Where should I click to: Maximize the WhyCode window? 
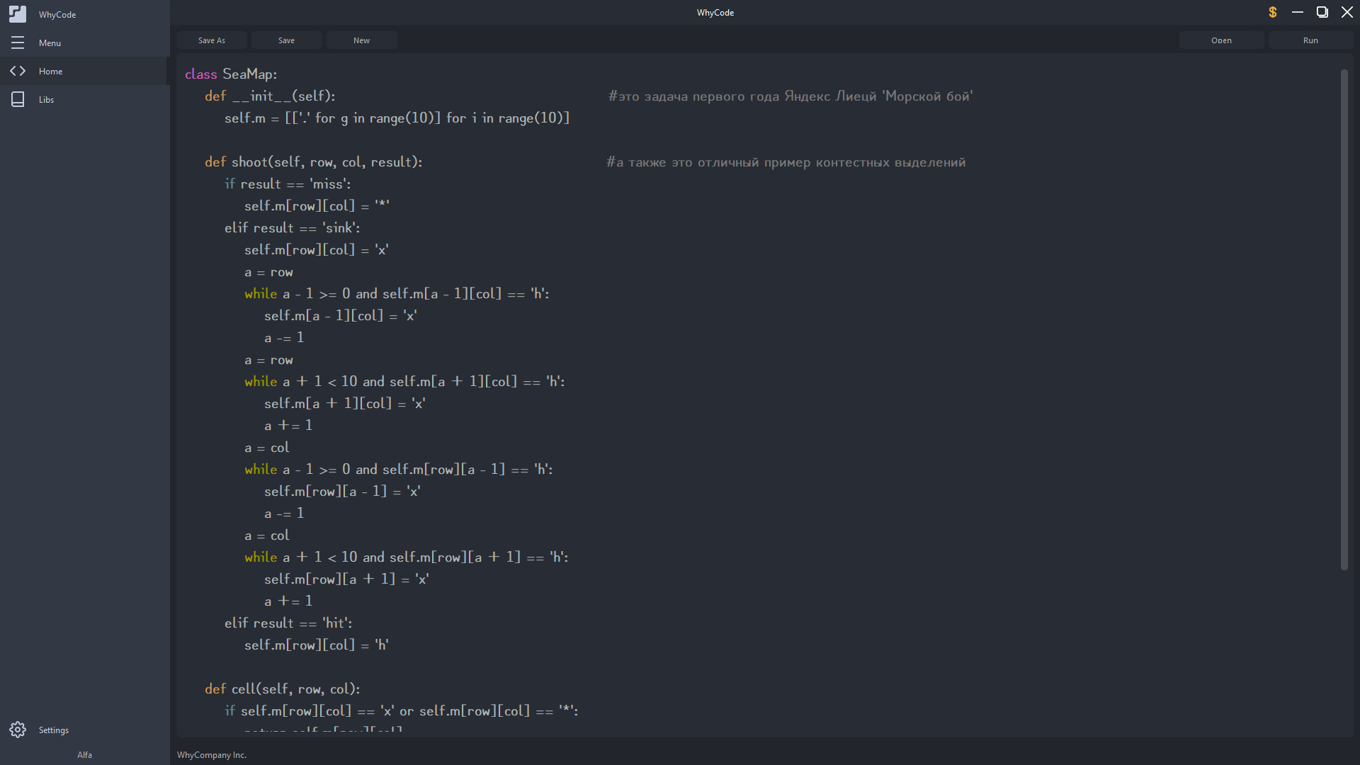1322,12
